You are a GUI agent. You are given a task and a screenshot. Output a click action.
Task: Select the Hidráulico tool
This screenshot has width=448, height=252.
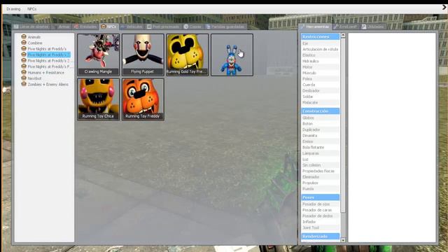coord(321,61)
